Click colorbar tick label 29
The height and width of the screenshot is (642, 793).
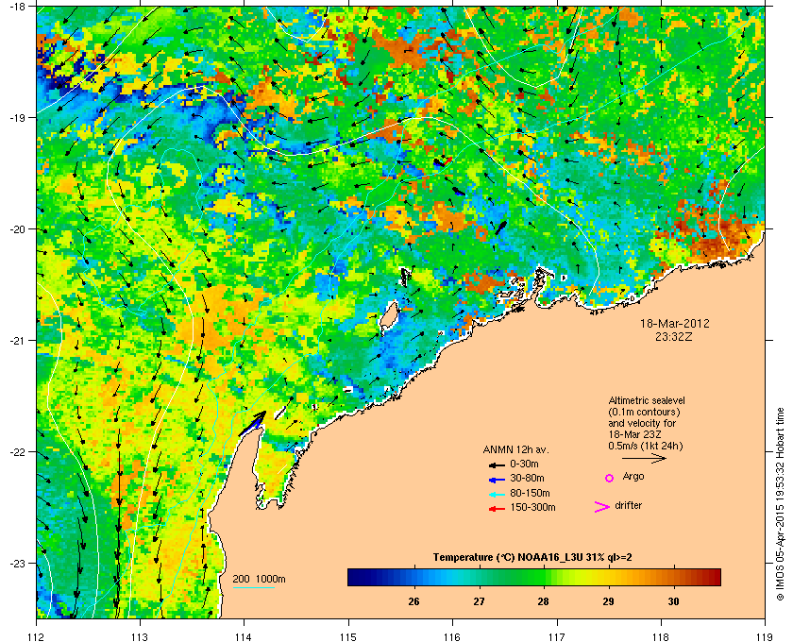(608, 601)
